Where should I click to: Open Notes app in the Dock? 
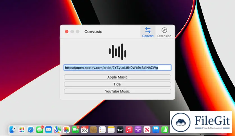click(x=111, y=130)
